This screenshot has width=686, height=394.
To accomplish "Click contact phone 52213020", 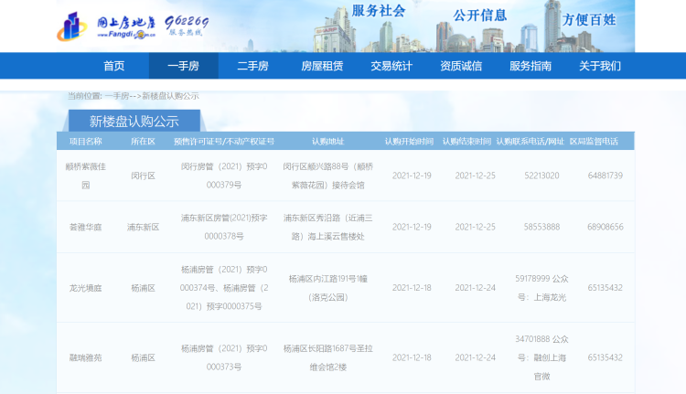I will point(541,176).
